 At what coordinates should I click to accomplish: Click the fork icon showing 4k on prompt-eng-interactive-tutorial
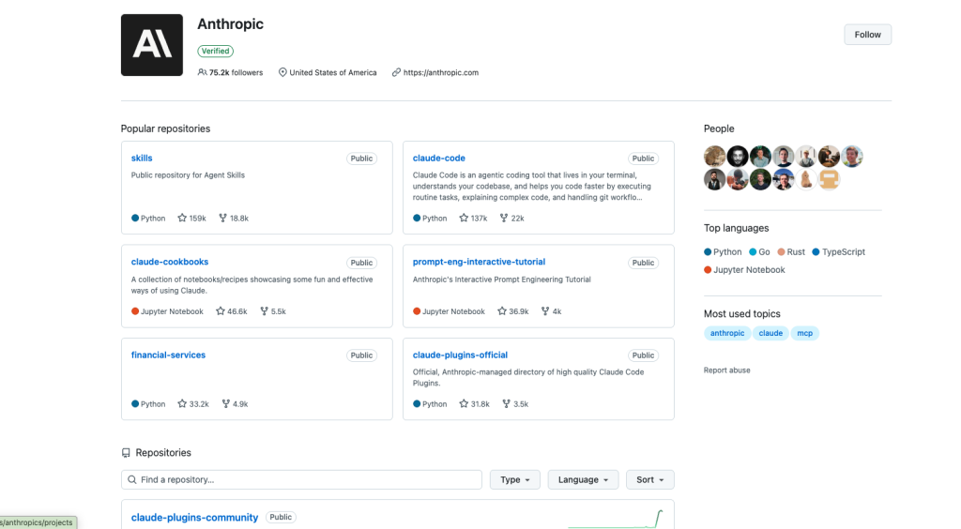[x=545, y=311]
